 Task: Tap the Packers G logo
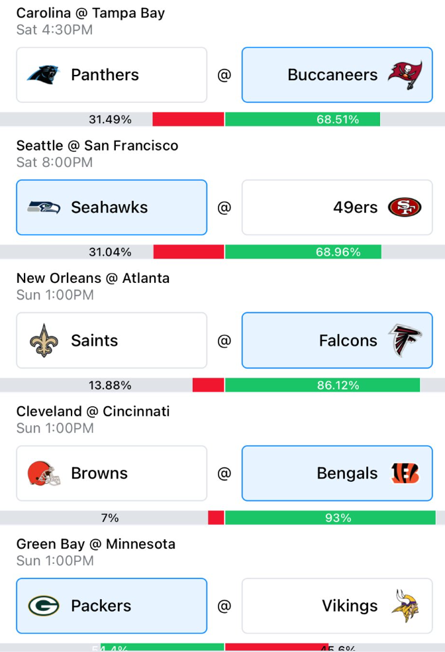[44, 606]
